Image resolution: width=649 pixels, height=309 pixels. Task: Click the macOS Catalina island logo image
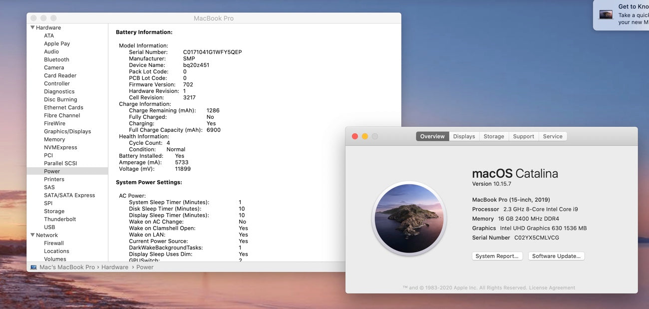click(x=409, y=218)
